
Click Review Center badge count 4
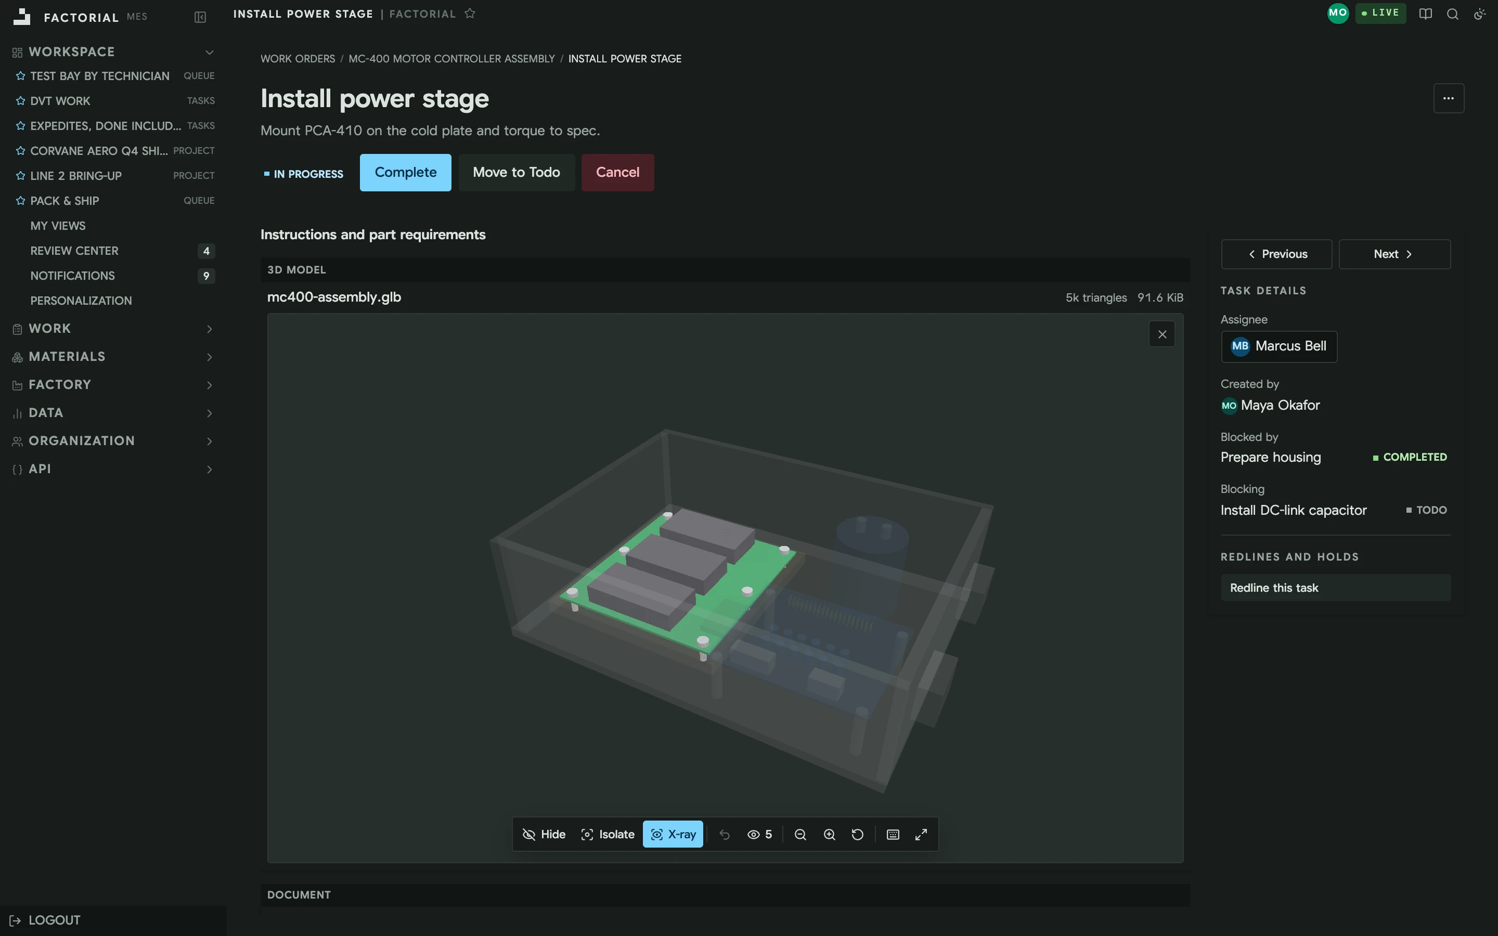(206, 251)
